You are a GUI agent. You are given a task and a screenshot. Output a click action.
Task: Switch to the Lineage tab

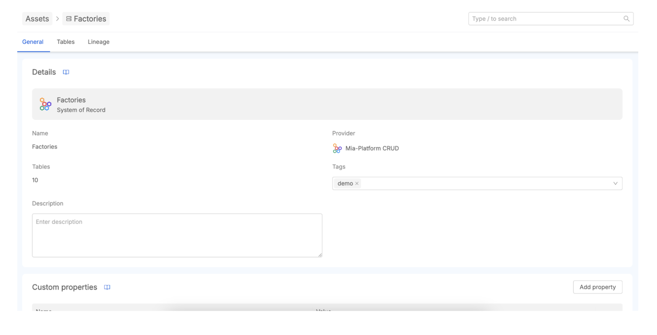(x=99, y=42)
